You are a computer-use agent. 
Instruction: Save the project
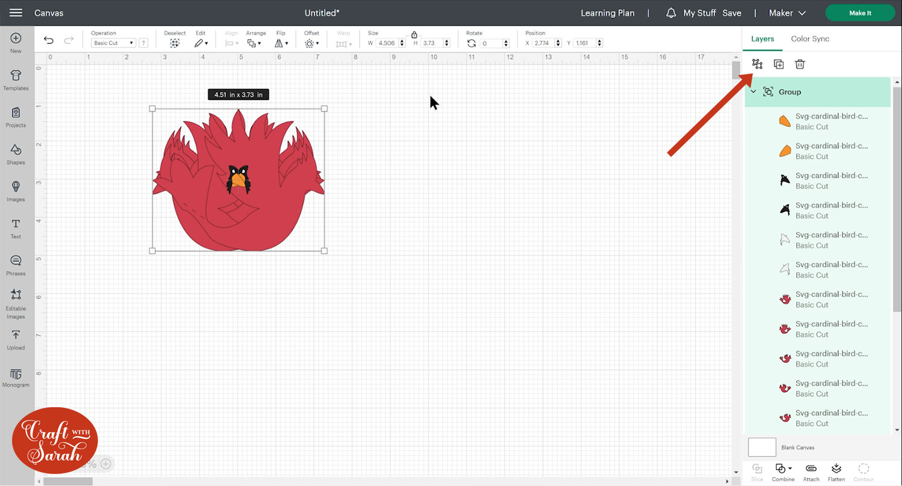(732, 13)
